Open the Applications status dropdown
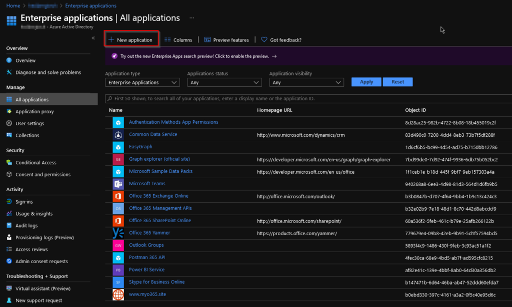The image size is (512, 307). point(224,82)
